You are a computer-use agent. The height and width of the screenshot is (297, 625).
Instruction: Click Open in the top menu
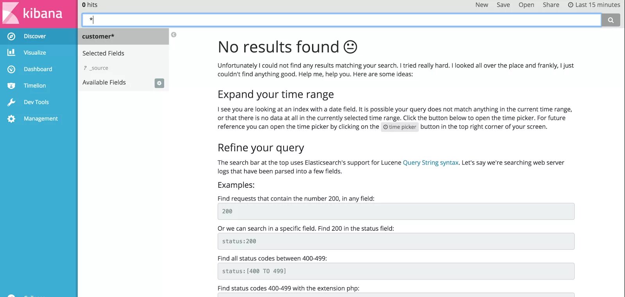(x=526, y=5)
